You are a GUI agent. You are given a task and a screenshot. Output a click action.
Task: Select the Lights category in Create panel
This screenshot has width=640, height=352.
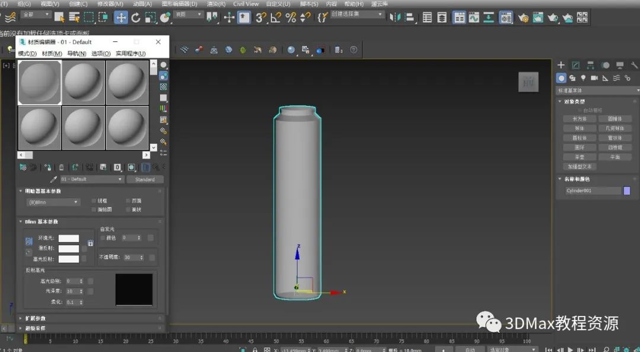tap(583, 78)
